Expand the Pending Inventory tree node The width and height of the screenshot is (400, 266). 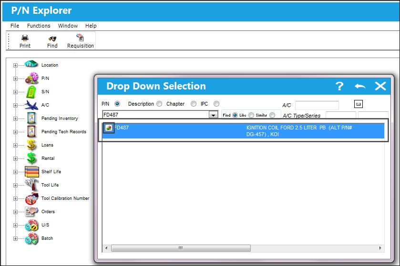click(x=15, y=118)
